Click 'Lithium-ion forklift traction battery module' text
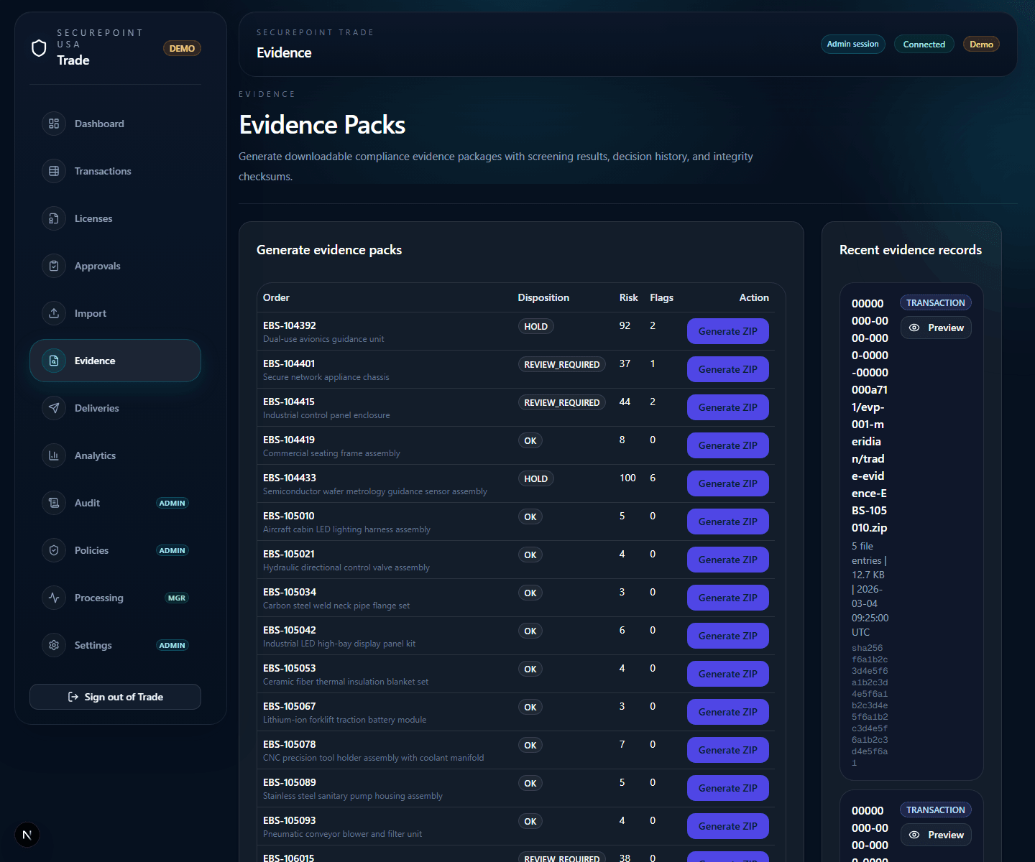This screenshot has height=862, width=1035. pos(345,720)
